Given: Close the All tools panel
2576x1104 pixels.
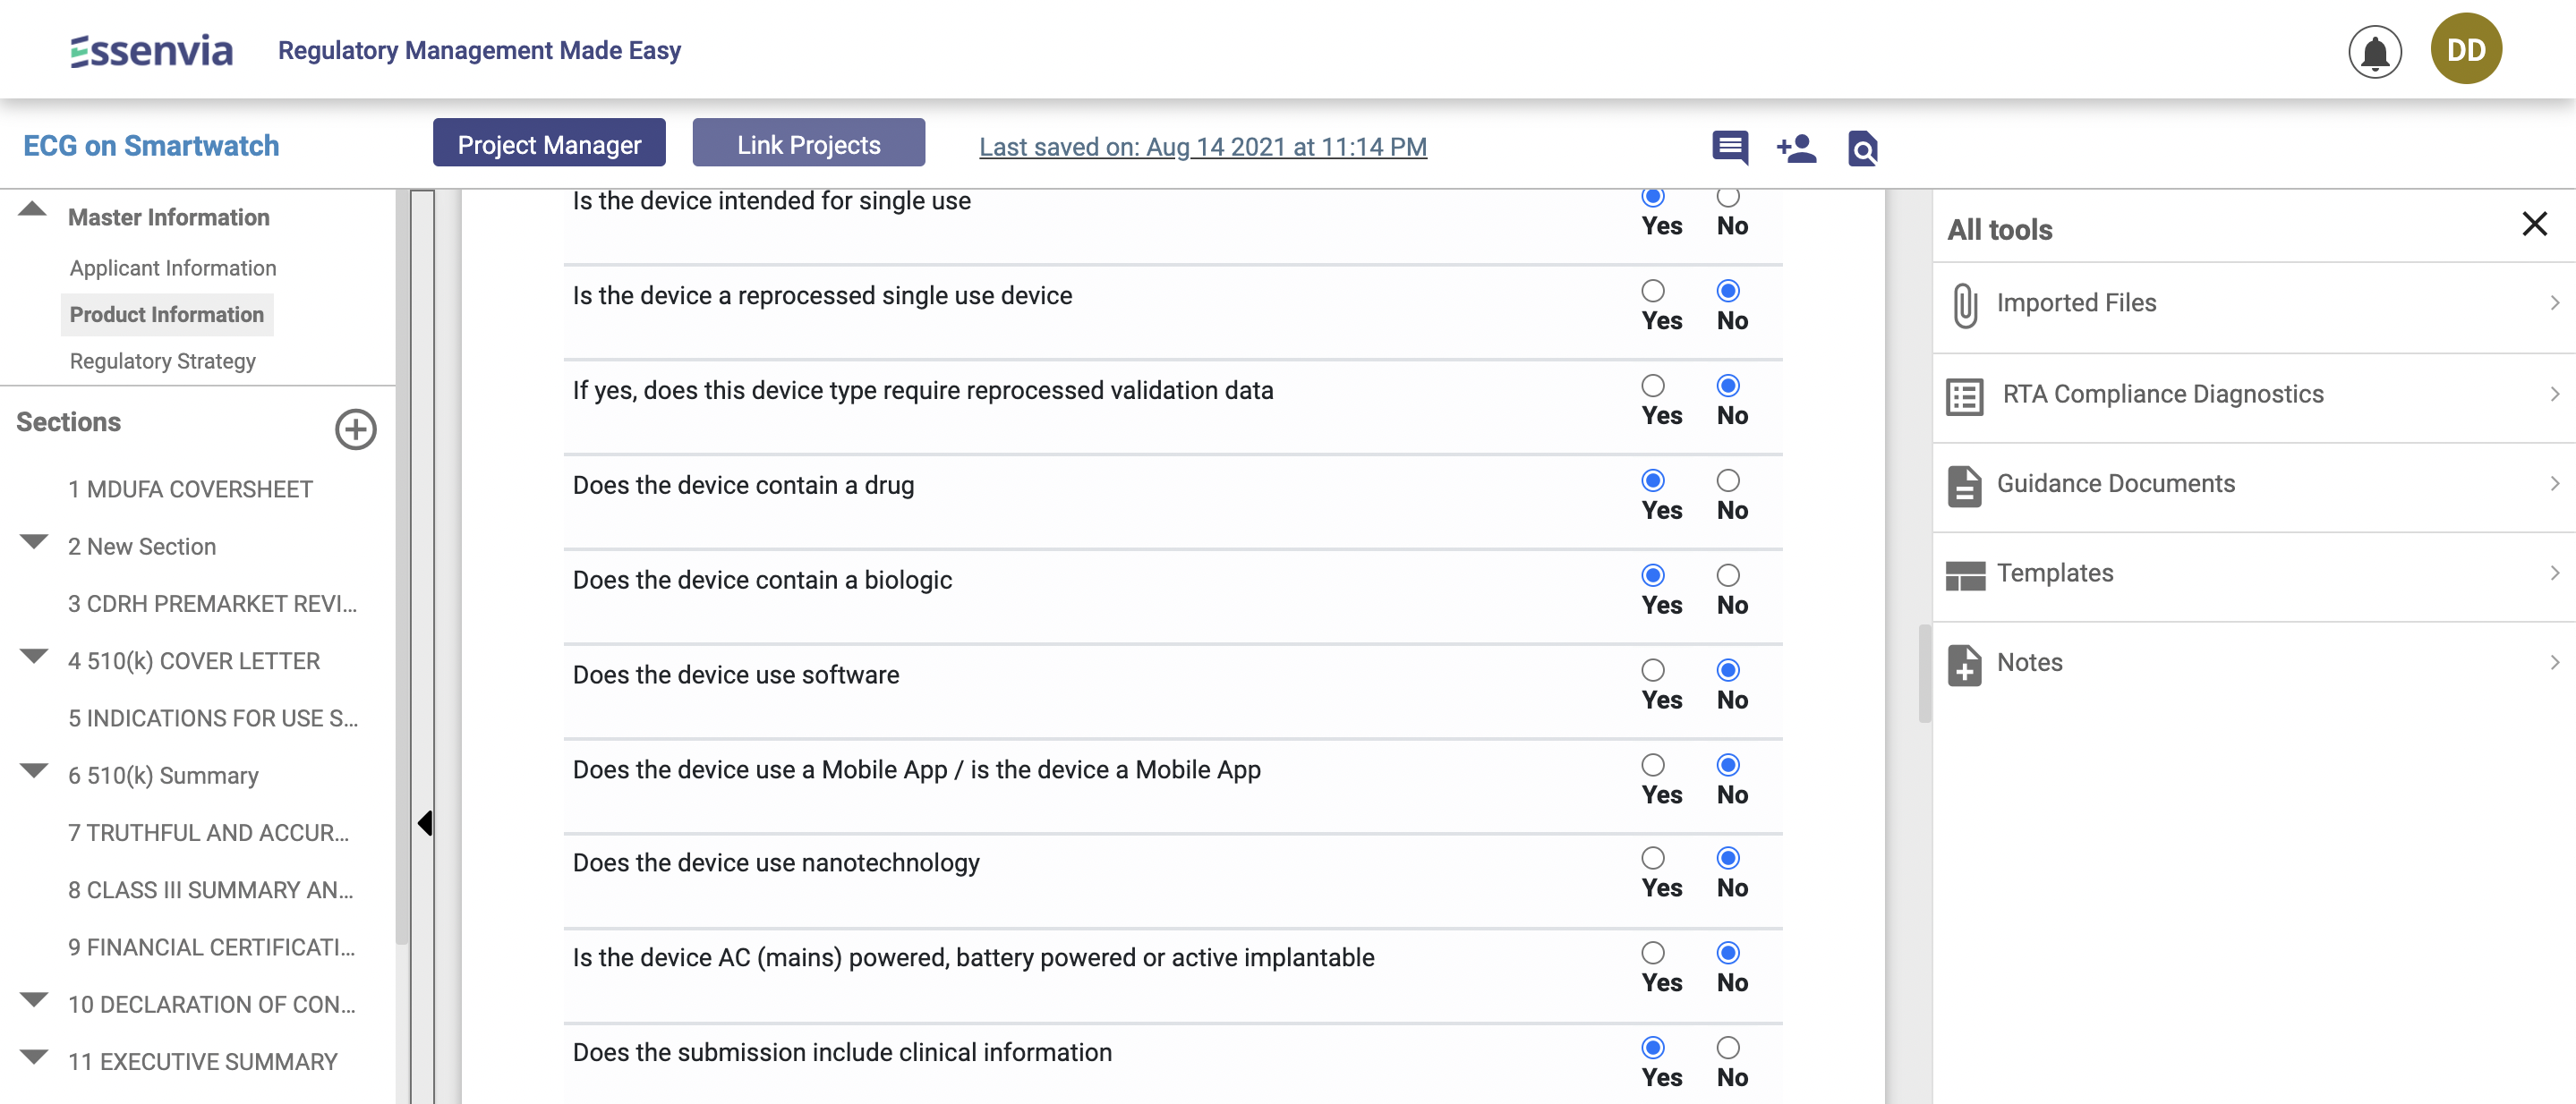Looking at the screenshot, I should (x=2533, y=224).
